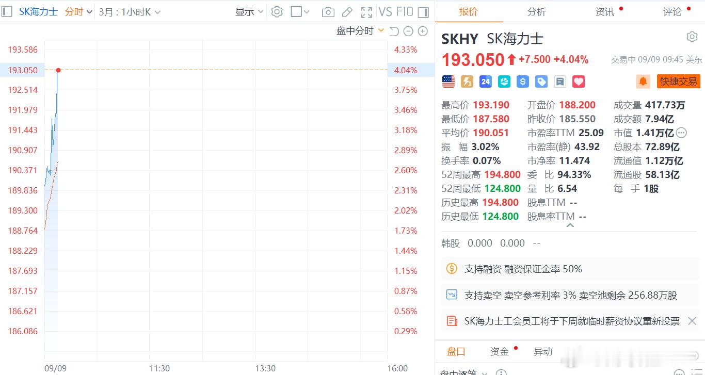The height and width of the screenshot is (375, 705).
Task: Open the F10 company profile
Action: coord(405,11)
